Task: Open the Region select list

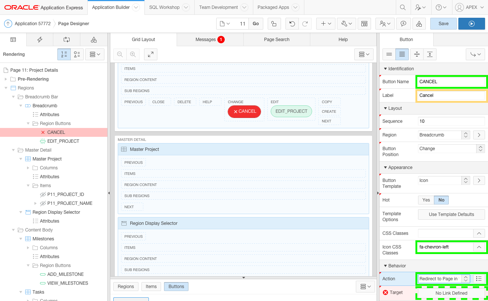Action: (444, 135)
